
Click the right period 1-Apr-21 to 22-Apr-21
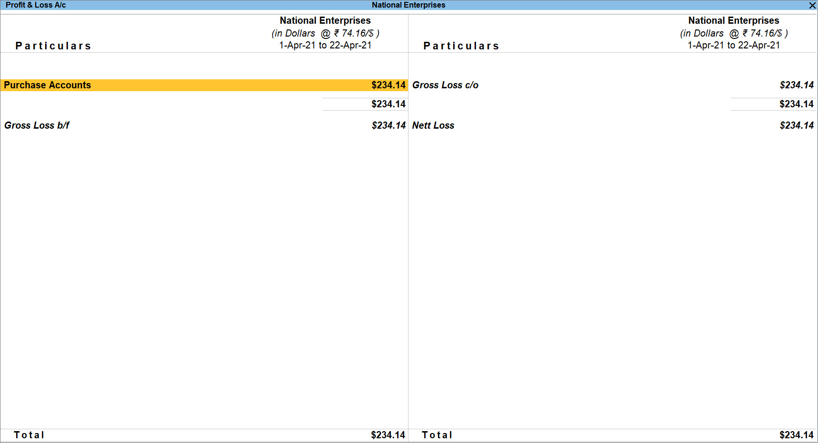733,45
